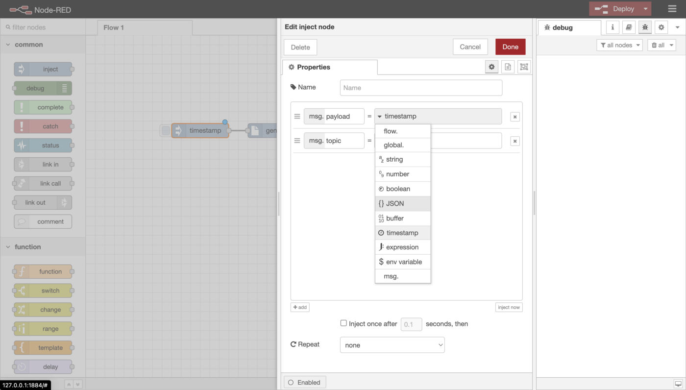Remove the msg.payload property row
This screenshot has height=390, width=686.
[514, 117]
